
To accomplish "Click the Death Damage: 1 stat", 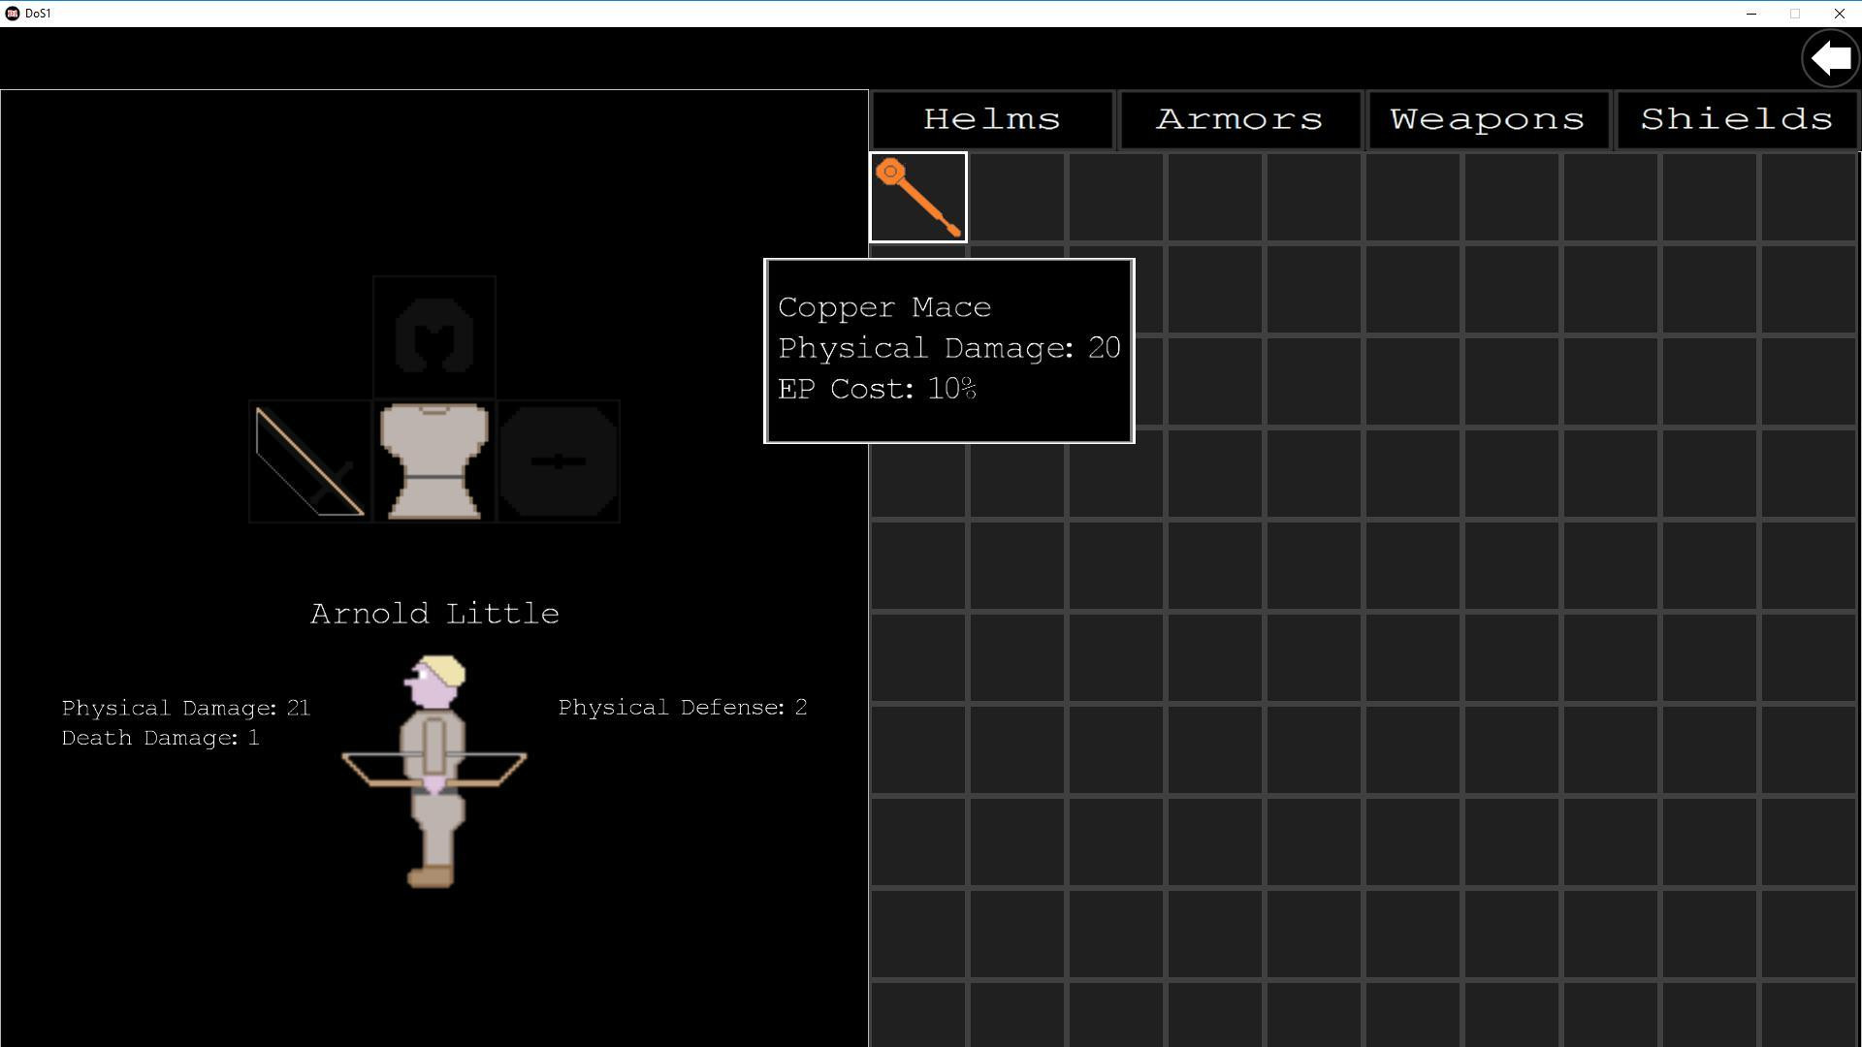I will click(161, 739).
